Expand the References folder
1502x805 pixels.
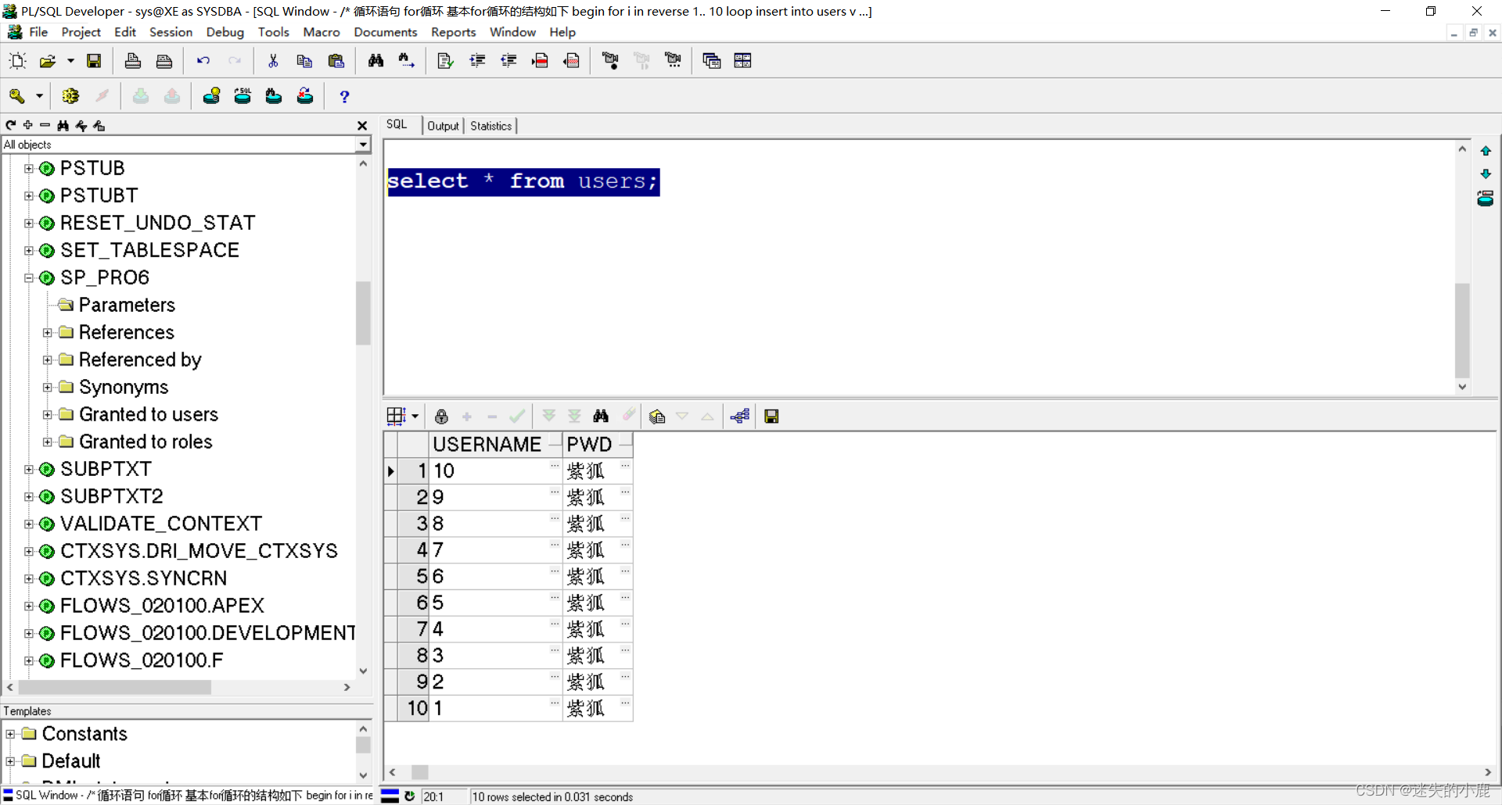click(48, 332)
